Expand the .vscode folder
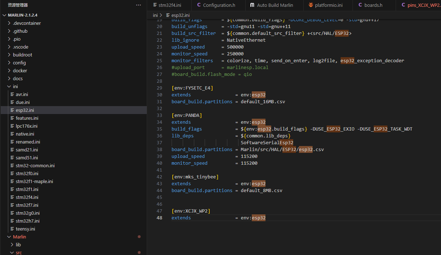Screen dimensions: 441x255 click(73, 47)
